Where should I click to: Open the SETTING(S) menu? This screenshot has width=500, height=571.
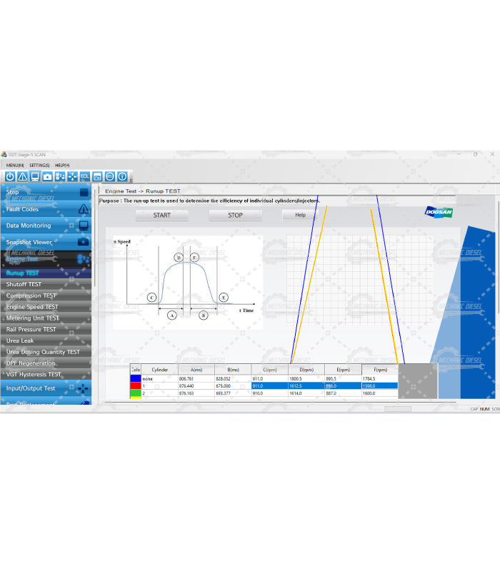click(39, 165)
